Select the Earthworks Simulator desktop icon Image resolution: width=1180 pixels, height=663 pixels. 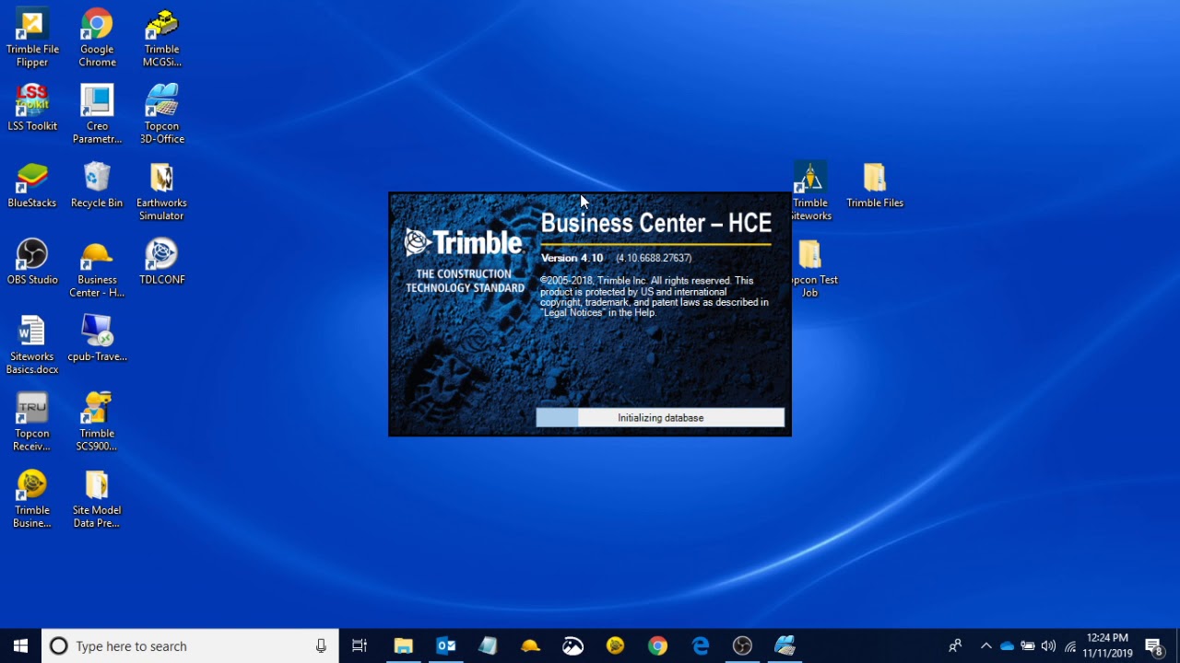point(161,192)
